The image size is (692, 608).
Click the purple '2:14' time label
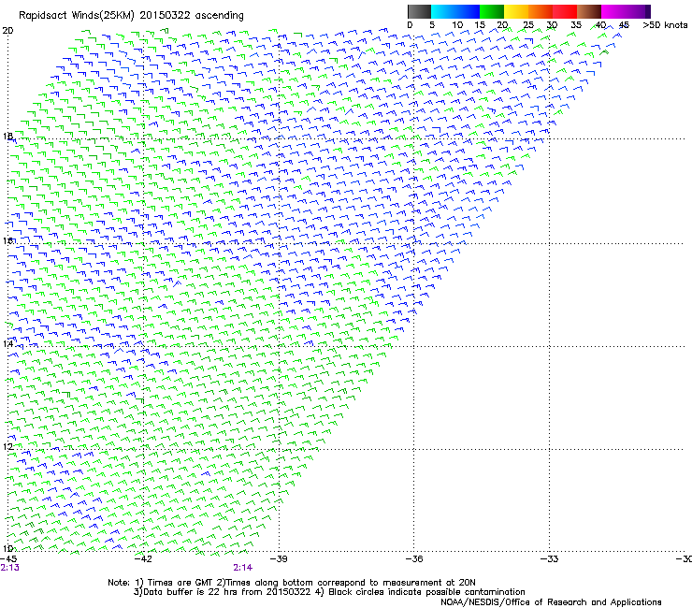point(243,568)
